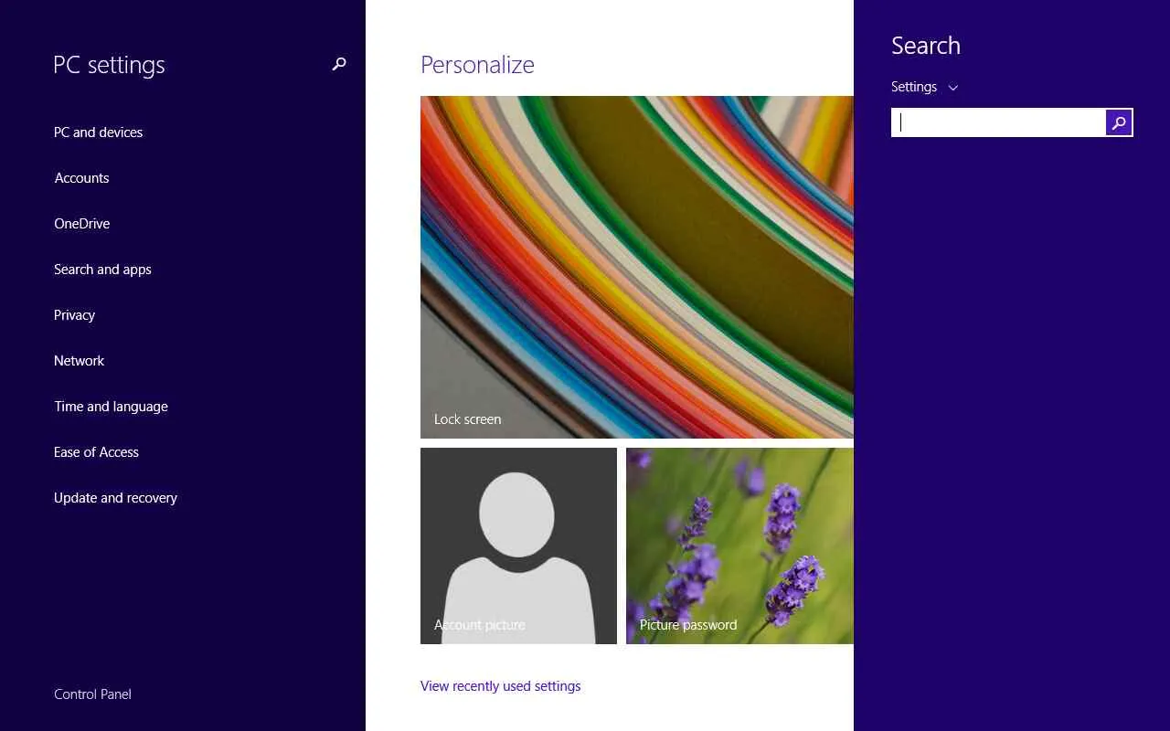Open the Account picture tile

pyautogui.click(x=518, y=546)
